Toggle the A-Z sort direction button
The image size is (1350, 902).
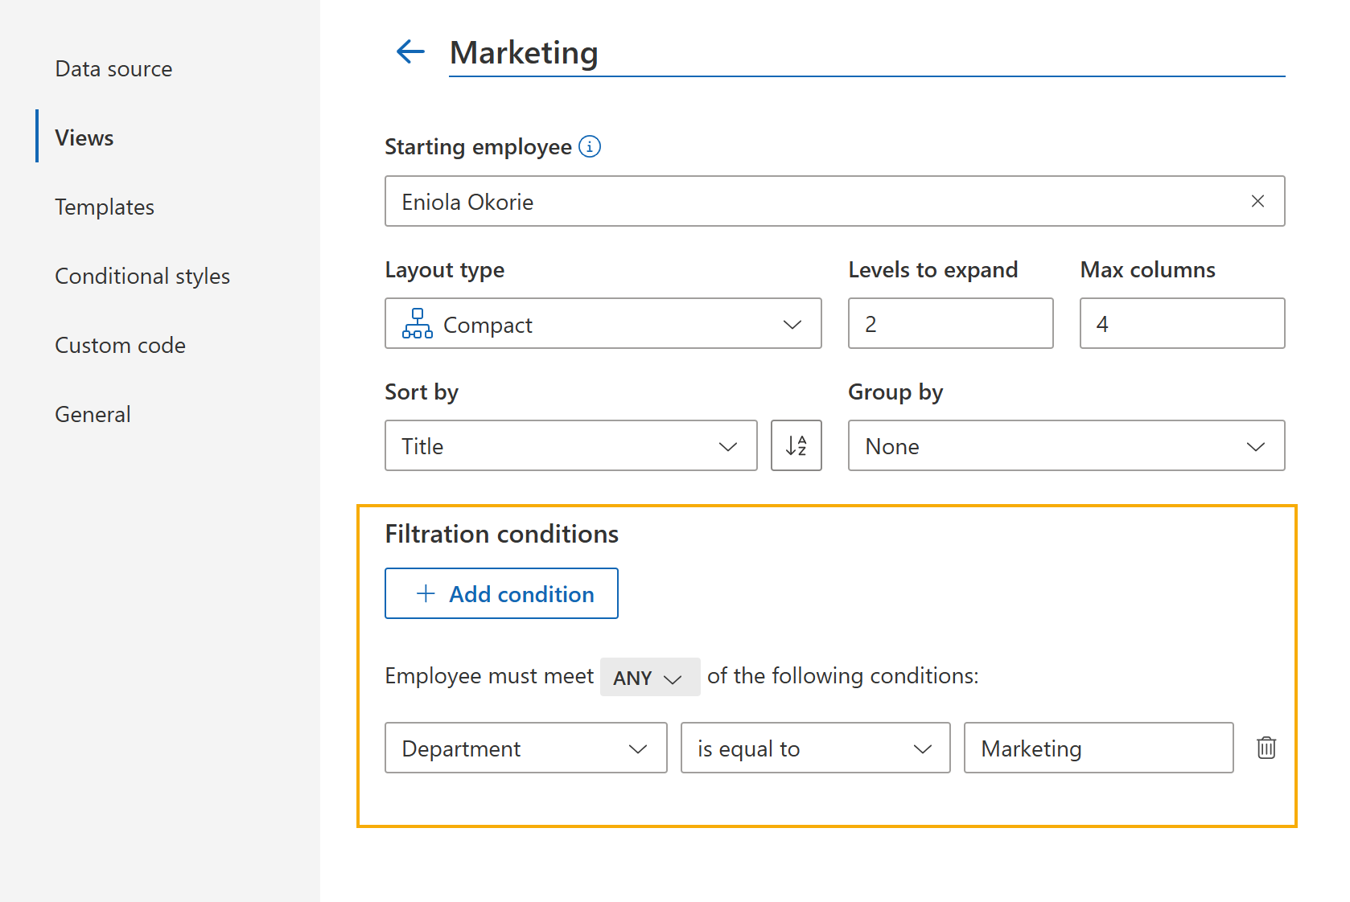pos(796,445)
